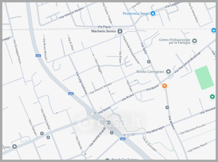This screenshot has height=162, width=218.
Task: Click the Macherio Sovico station label
Action: (x=104, y=31)
